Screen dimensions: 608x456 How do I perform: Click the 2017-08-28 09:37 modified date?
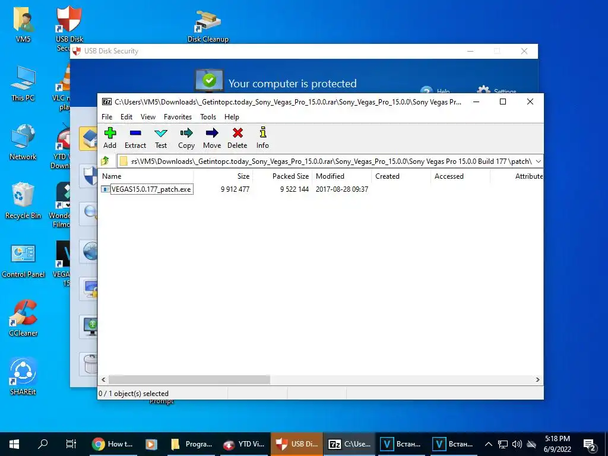point(341,189)
